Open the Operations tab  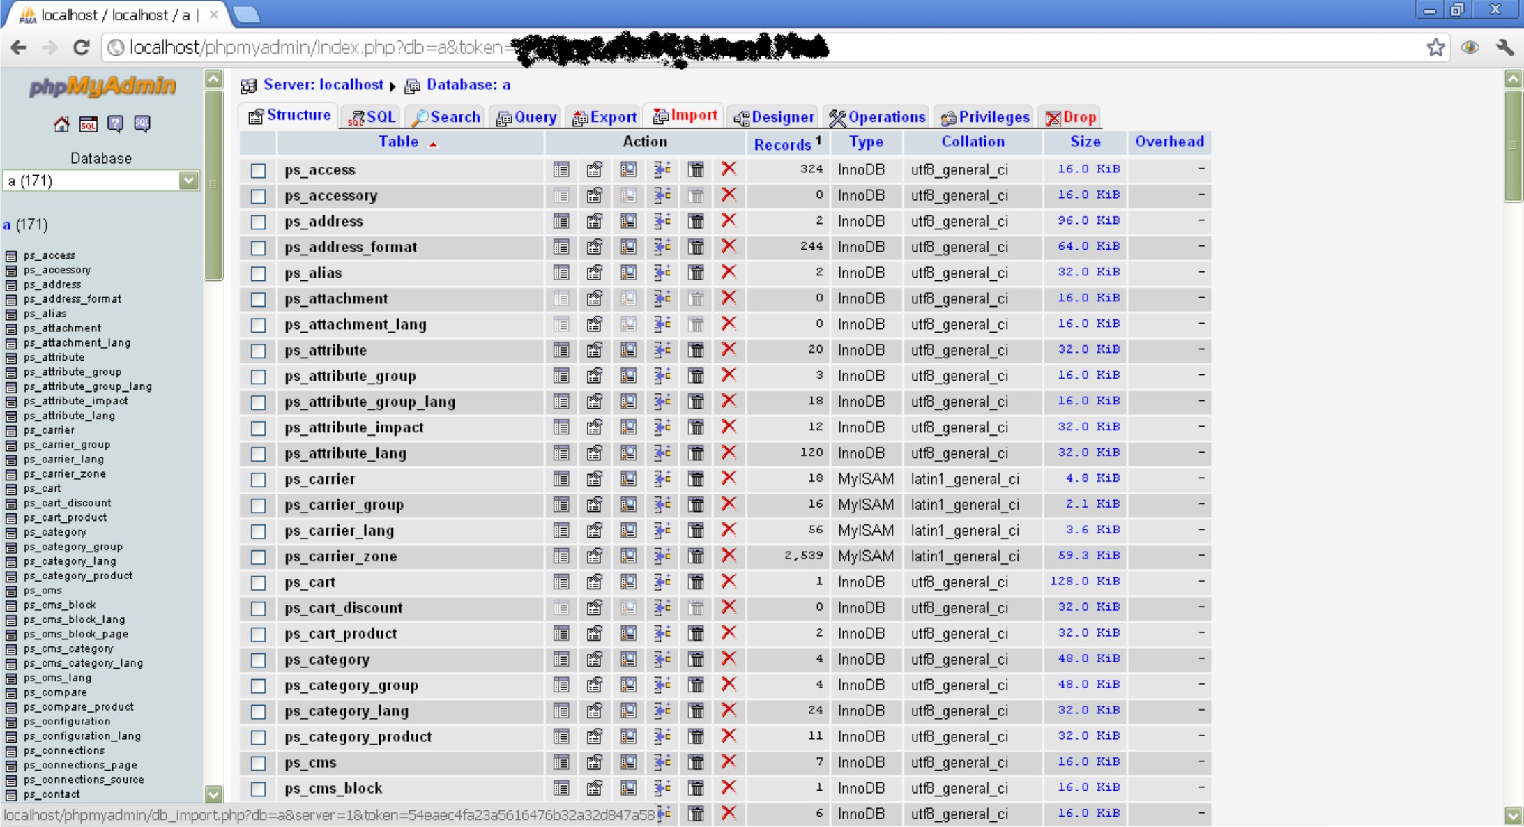[878, 117]
